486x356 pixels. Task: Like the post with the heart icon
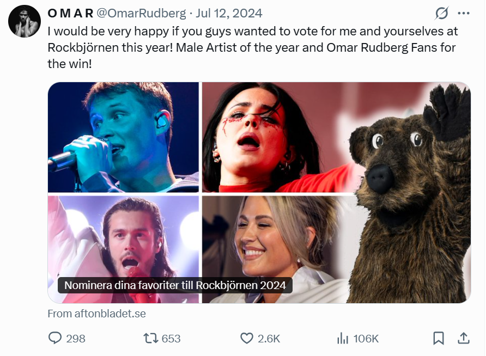click(247, 338)
